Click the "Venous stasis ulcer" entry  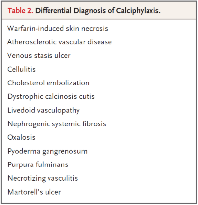click(x=39, y=55)
